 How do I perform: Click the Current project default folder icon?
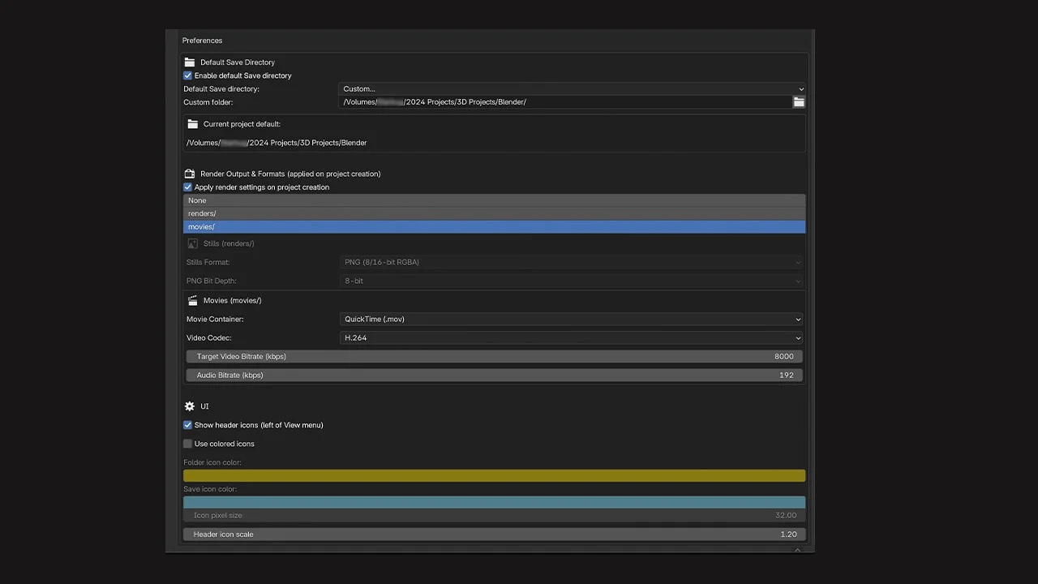tap(192, 123)
